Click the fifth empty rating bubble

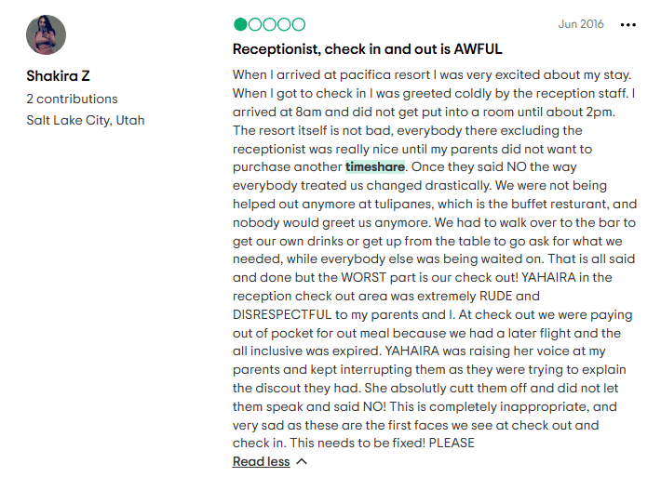[x=299, y=24]
